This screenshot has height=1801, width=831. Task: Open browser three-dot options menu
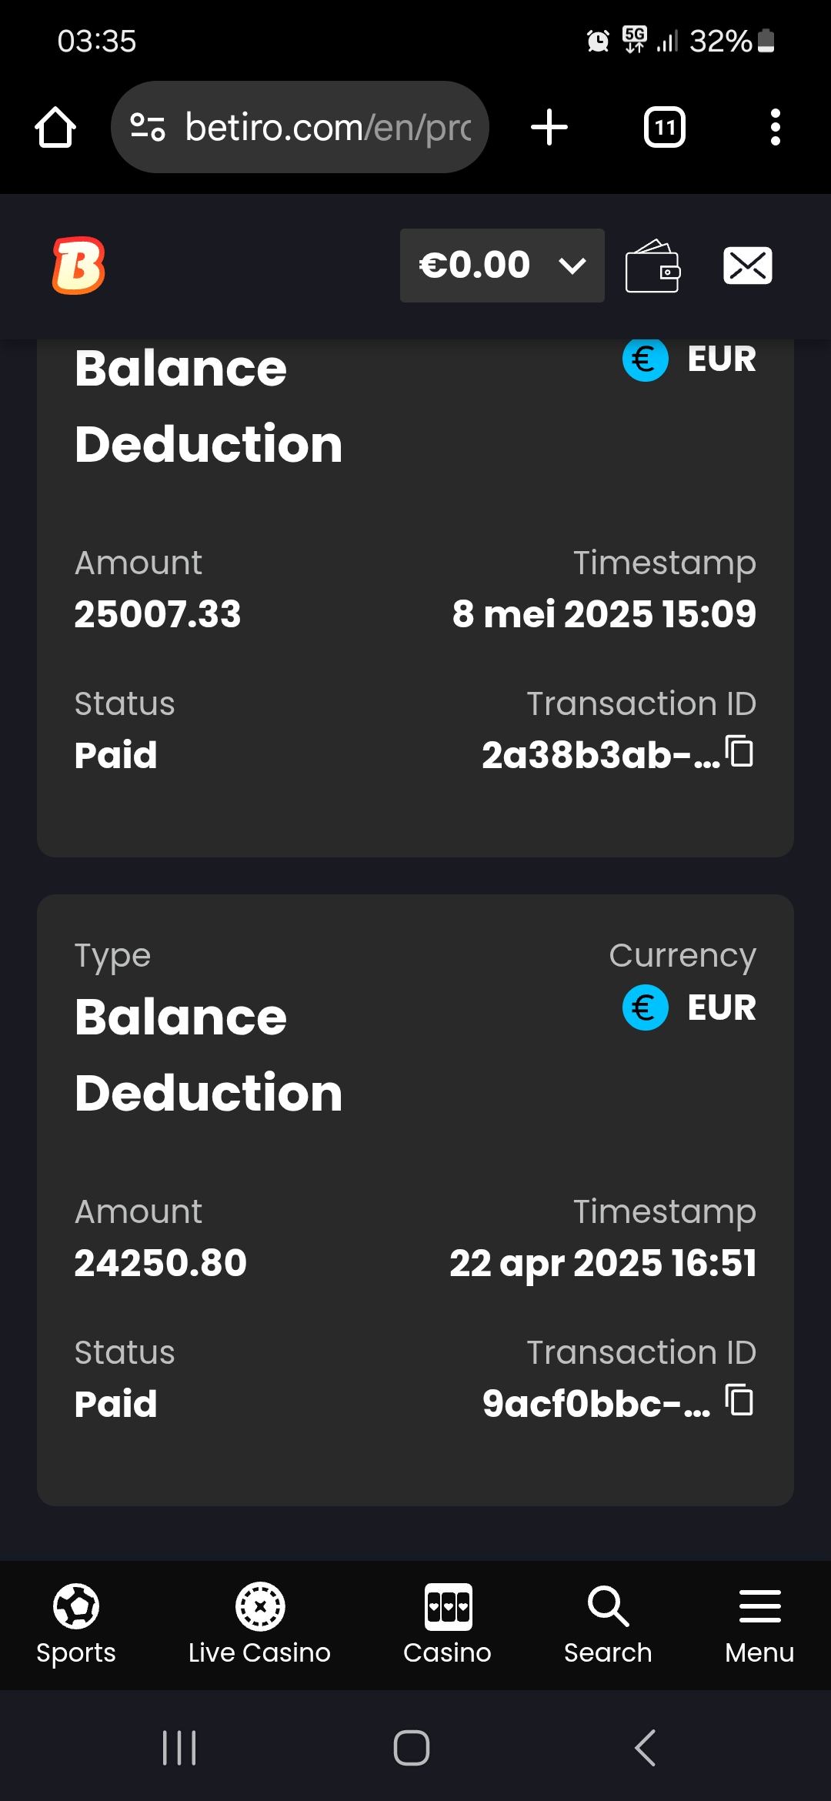click(775, 128)
